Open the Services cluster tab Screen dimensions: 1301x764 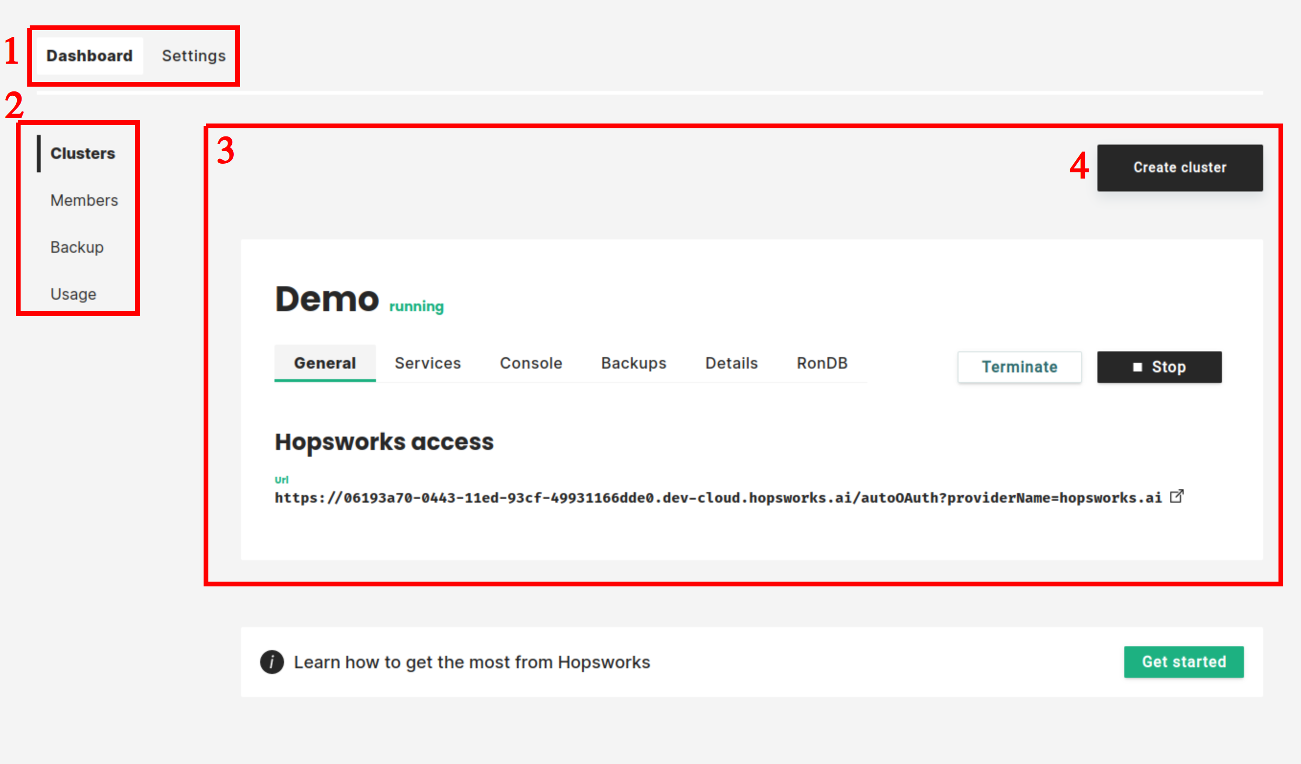[x=427, y=363]
